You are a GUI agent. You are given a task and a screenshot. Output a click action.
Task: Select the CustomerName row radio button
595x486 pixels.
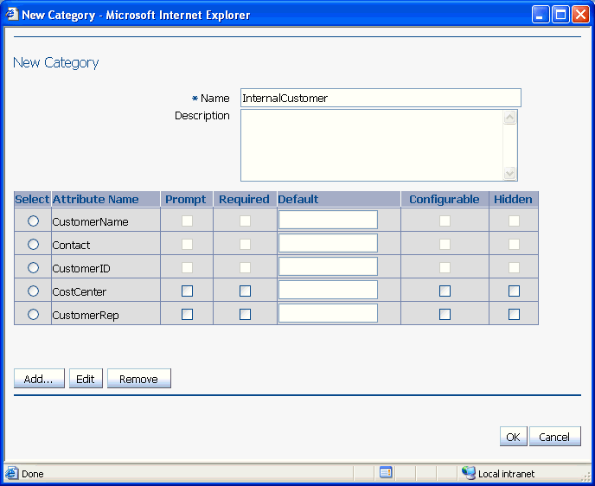pos(33,221)
